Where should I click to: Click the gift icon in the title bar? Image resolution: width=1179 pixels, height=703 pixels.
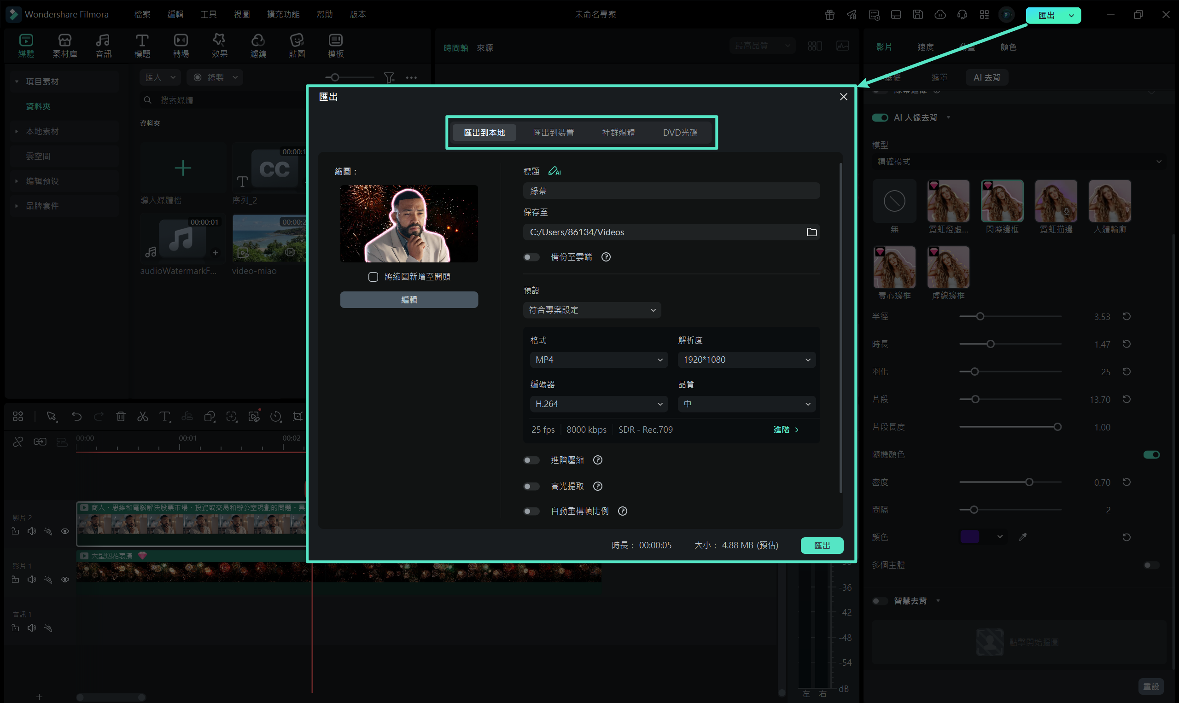[829, 15]
